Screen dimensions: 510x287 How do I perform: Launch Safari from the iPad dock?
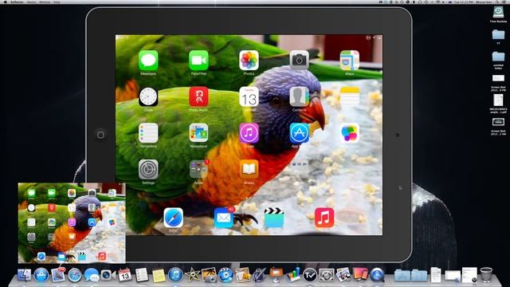click(x=173, y=218)
